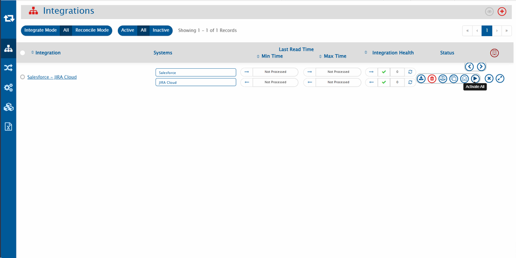Click the JIRA Cloud system box

[196, 82]
